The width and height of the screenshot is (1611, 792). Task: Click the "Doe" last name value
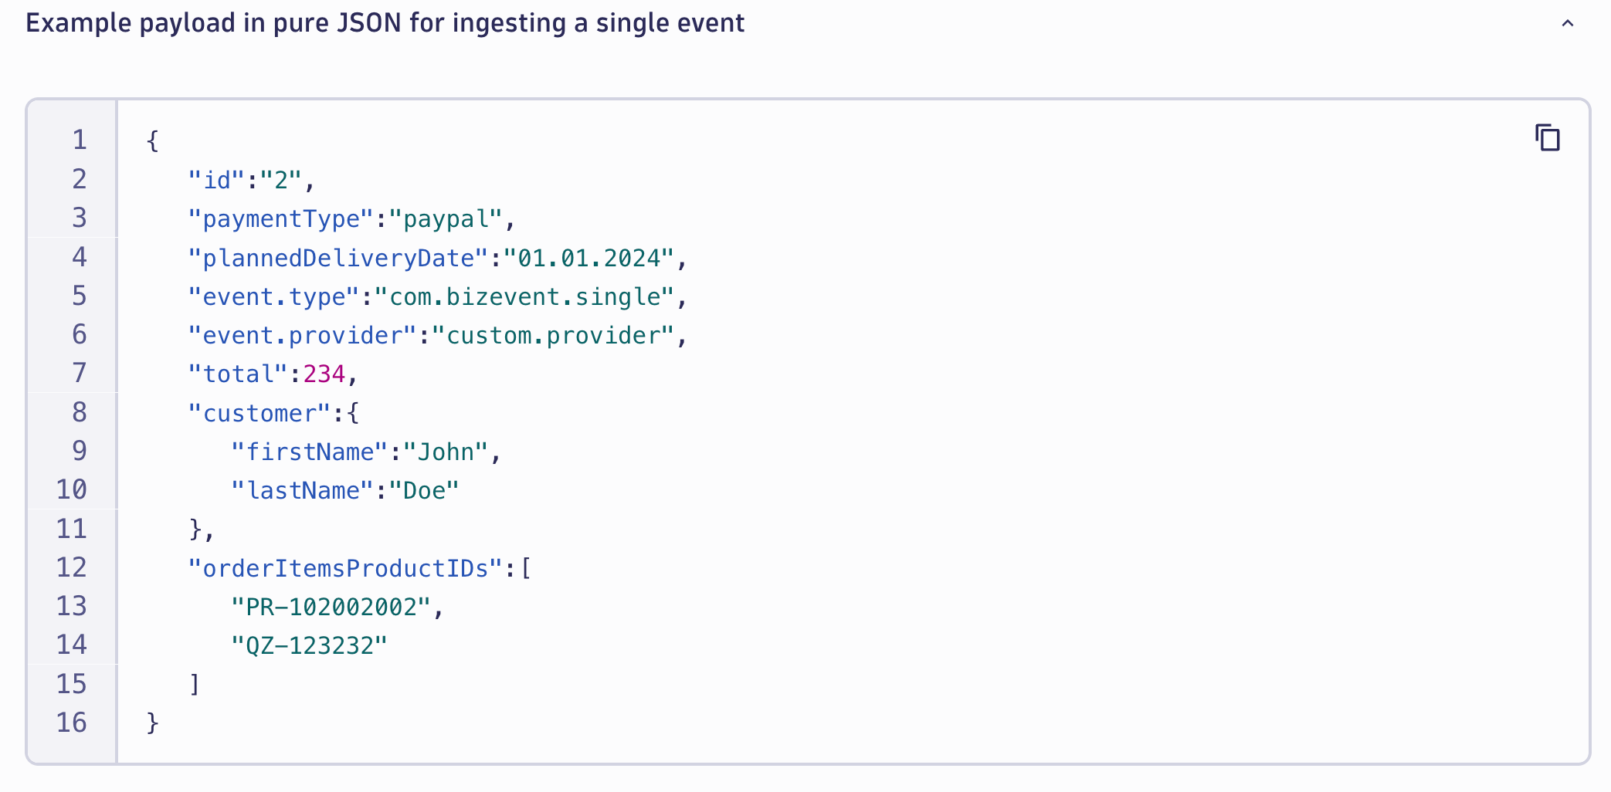(424, 491)
